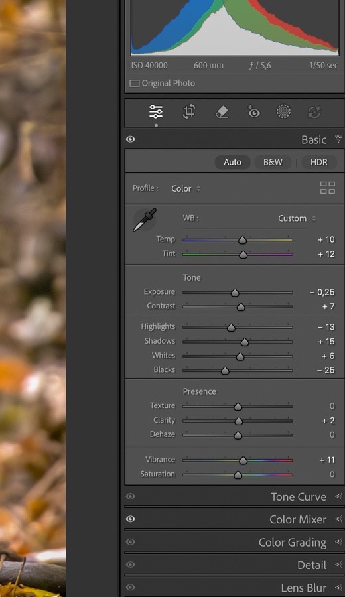This screenshot has width=345, height=597.
Task: Click the Tint slider handle
Action: point(243,255)
